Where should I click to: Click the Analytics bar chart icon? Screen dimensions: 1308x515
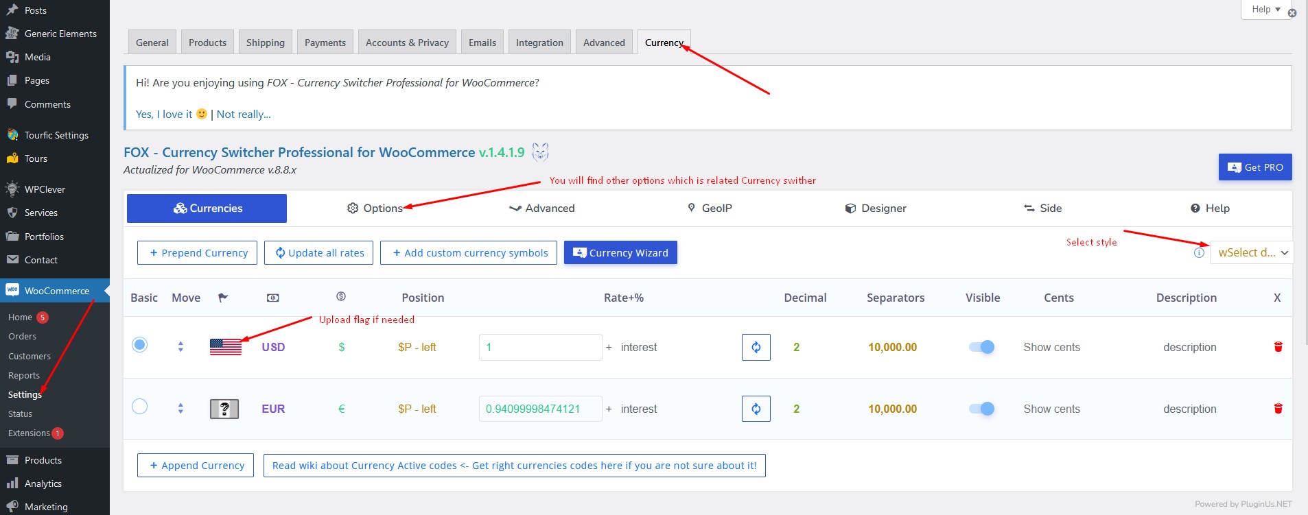click(x=12, y=483)
